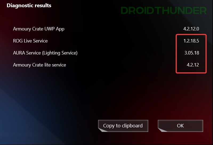The height and width of the screenshot is (145, 213).
Task: Click the word lite in last row
Action: 47,65
